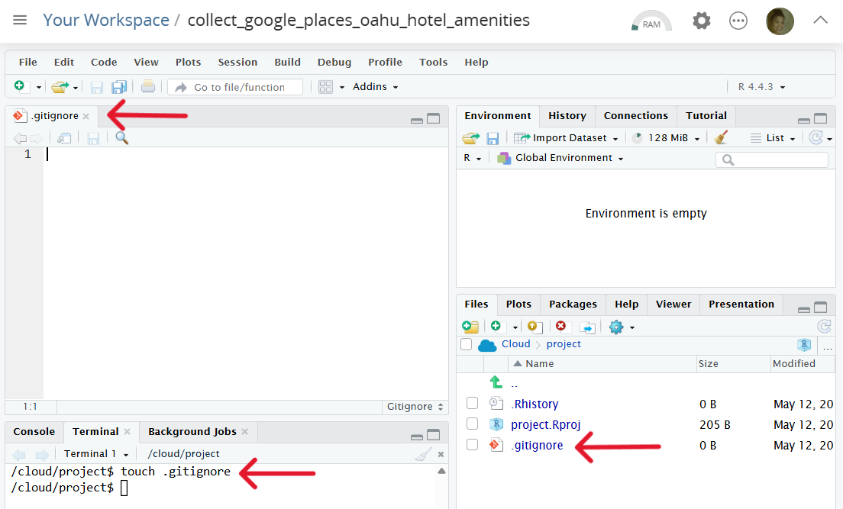Click the delete files red X icon

(x=561, y=327)
